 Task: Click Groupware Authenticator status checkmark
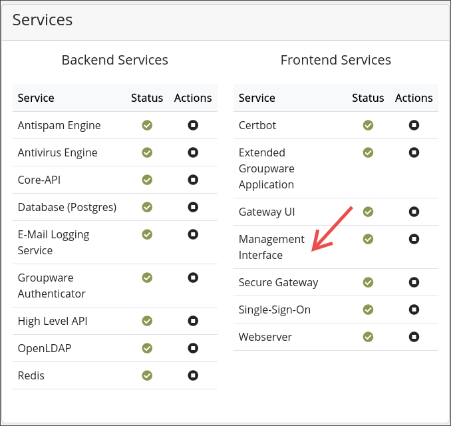coord(147,278)
